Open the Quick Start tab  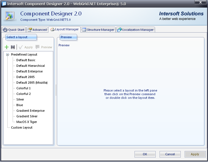click(x=14, y=30)
